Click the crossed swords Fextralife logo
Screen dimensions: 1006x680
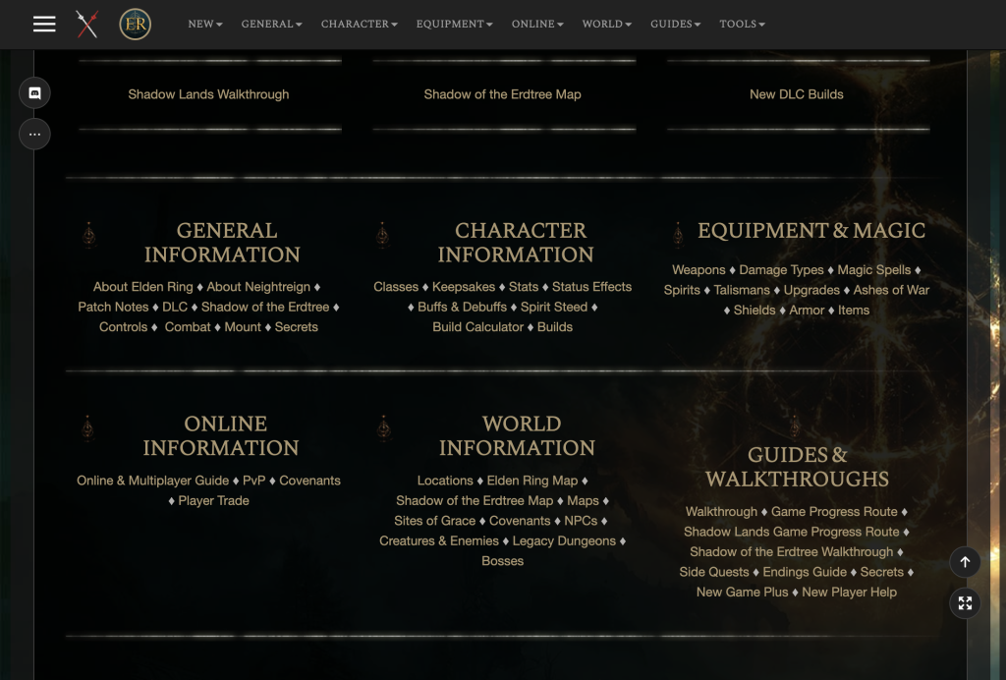pyautogui.click(x=86, y=25)
